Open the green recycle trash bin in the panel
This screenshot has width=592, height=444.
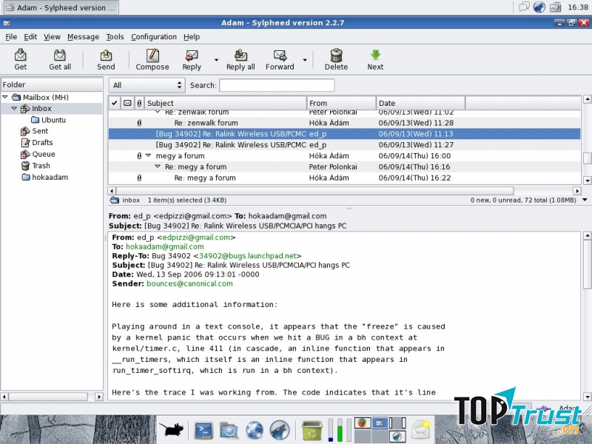[312, 430]
